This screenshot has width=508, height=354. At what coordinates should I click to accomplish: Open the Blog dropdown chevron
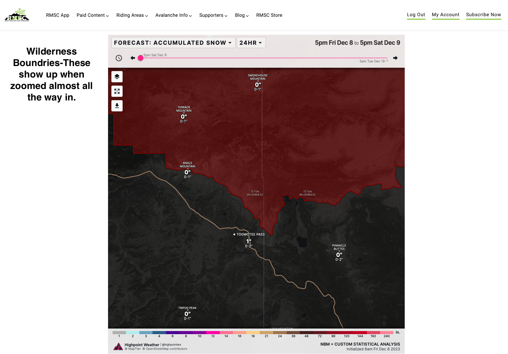(x=247, y=16)
